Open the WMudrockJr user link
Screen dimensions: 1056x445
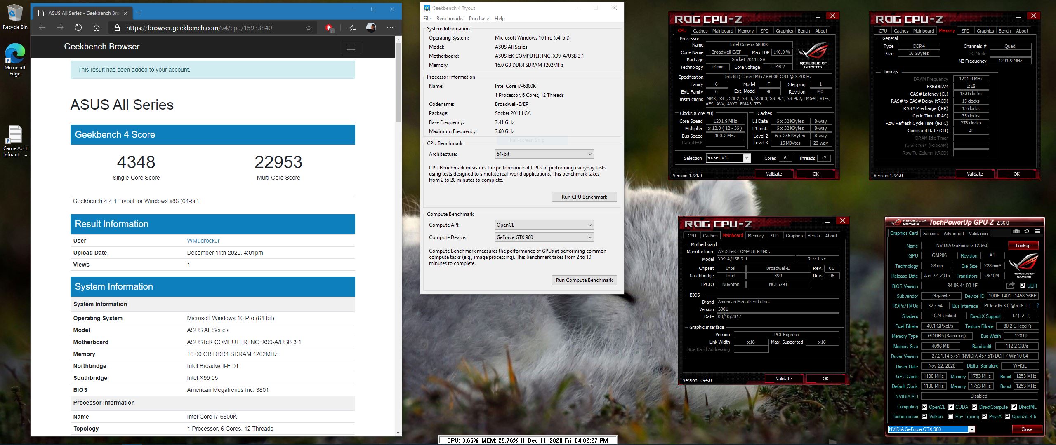[203, 241]
